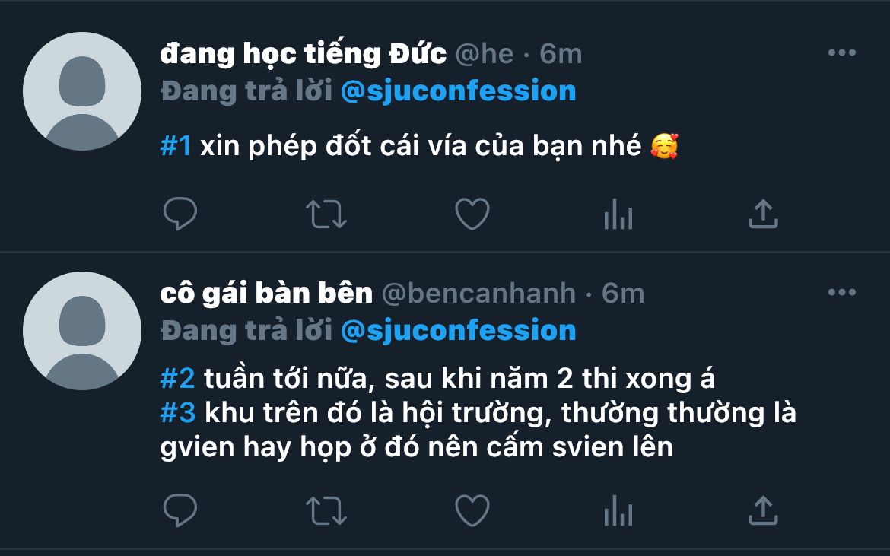Share the đang học tiếng Đức tweet

point(763,214)
